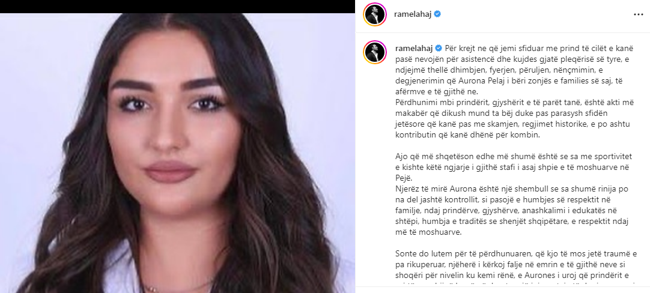The image size is (650, 293).
Task: Open the three-dot more options menu
Action: pyautogui.click(x=638, y=14)
